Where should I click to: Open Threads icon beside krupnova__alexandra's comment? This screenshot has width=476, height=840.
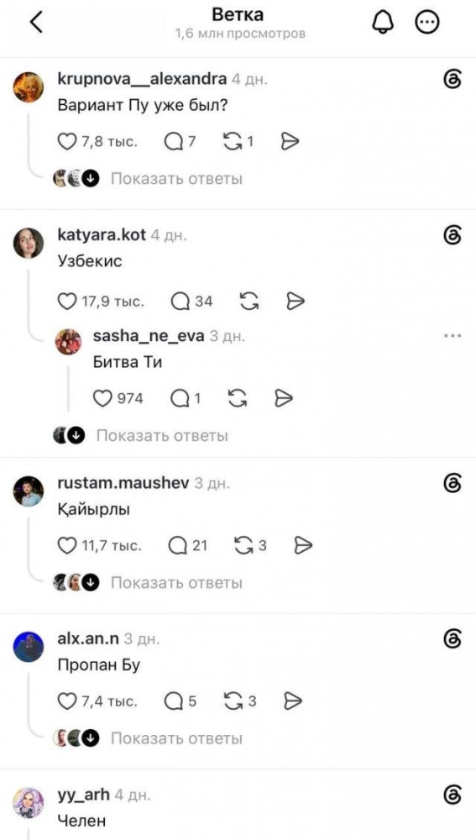[x=453, y=80]
